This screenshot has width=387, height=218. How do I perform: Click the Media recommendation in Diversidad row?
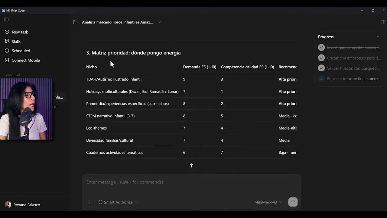[284, 140]
